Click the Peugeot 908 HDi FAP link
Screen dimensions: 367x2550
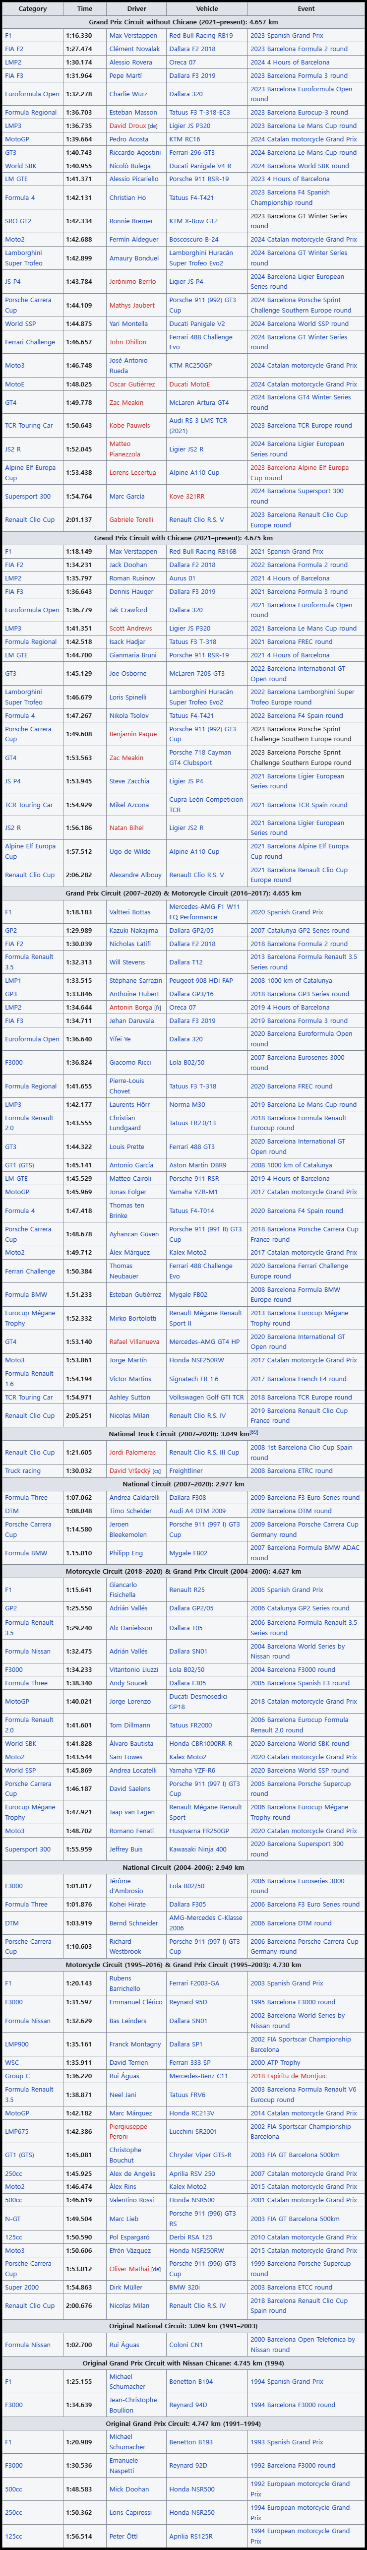201,981
